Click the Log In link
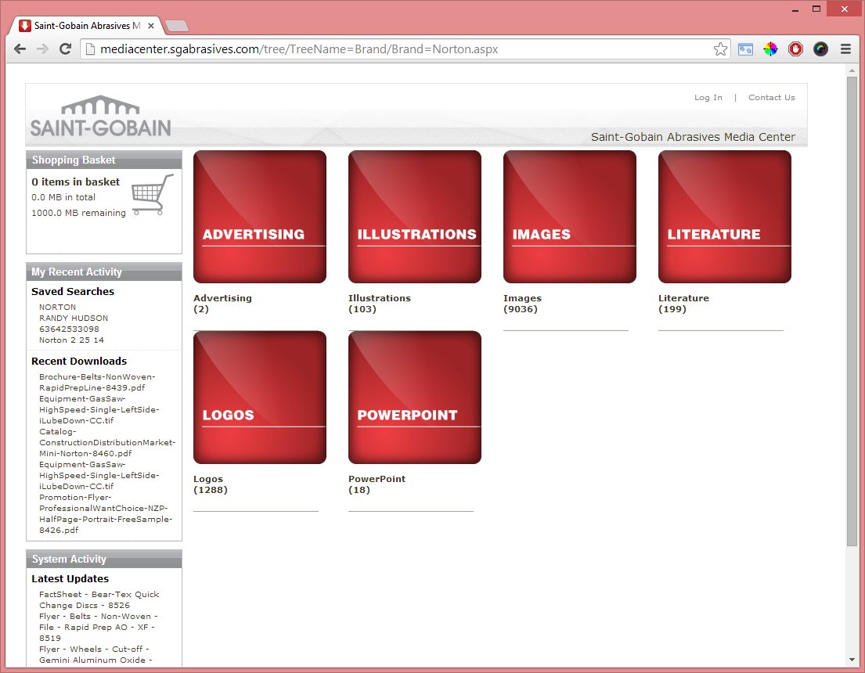 (x=708, y=98)
